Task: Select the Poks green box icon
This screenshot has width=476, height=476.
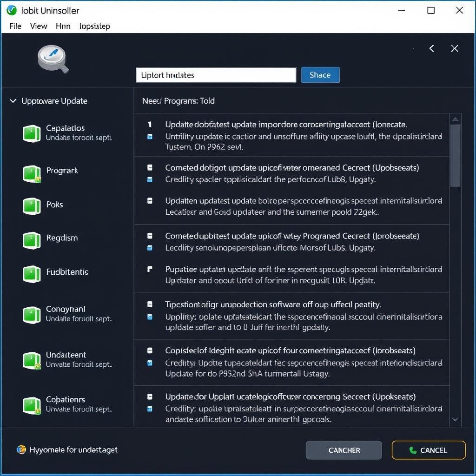Action: coord(32,206)
